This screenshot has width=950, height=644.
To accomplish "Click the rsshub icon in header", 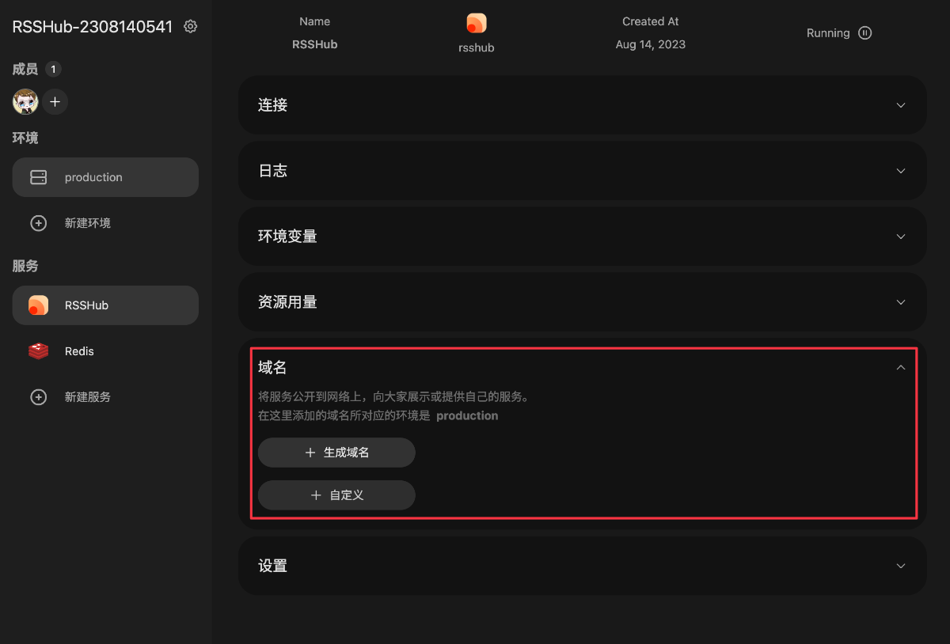I will click(477, 24).
